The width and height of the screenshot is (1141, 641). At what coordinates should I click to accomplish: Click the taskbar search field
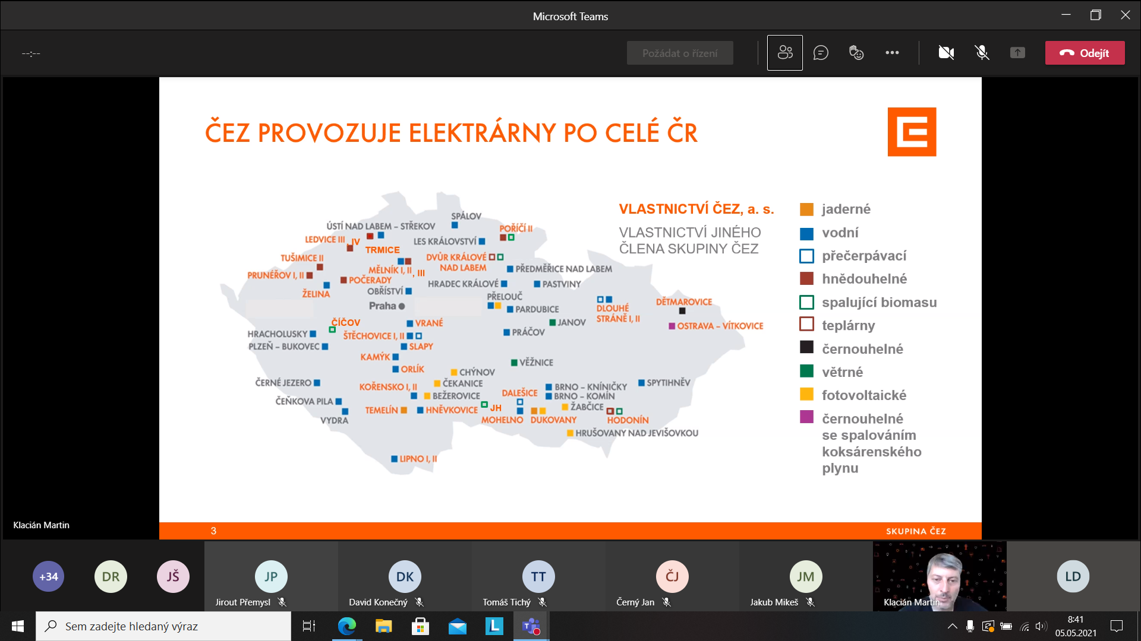(x=163, y=626)
